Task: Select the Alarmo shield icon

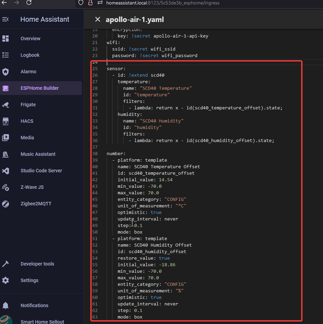Action: (x=6, y=72)
